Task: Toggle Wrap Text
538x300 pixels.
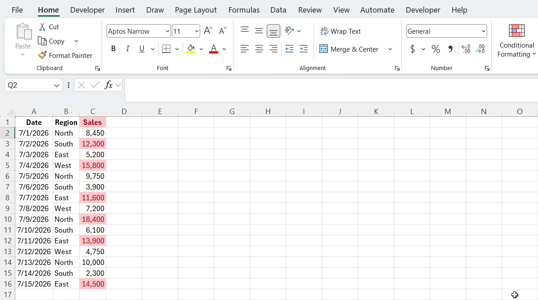Action: click(x=341, y=31)
